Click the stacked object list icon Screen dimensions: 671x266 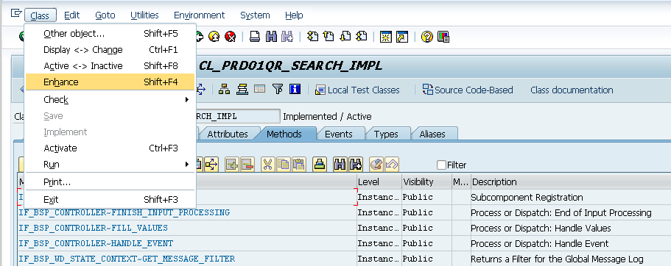[x=242, y=89]
